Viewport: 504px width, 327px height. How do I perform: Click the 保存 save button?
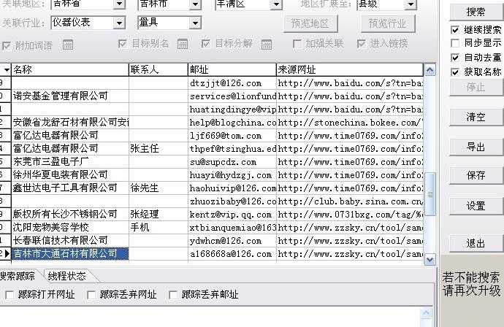click(x=476, y=175)
